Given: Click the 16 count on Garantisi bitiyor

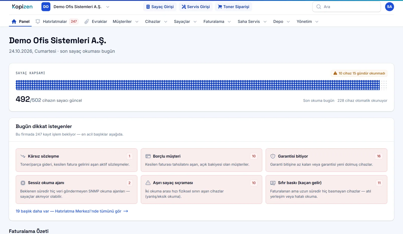Looking at the screenshot, I should pyautogui.click(x=379, y=156).
